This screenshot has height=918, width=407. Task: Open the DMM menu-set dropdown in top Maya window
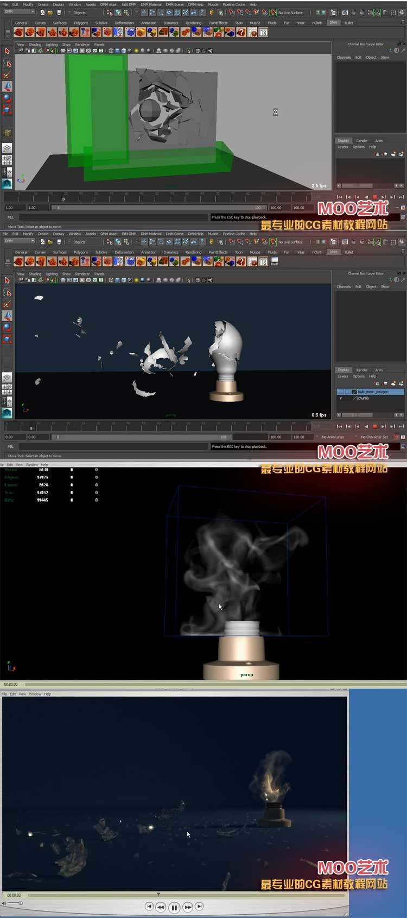(x=19, y=12)
